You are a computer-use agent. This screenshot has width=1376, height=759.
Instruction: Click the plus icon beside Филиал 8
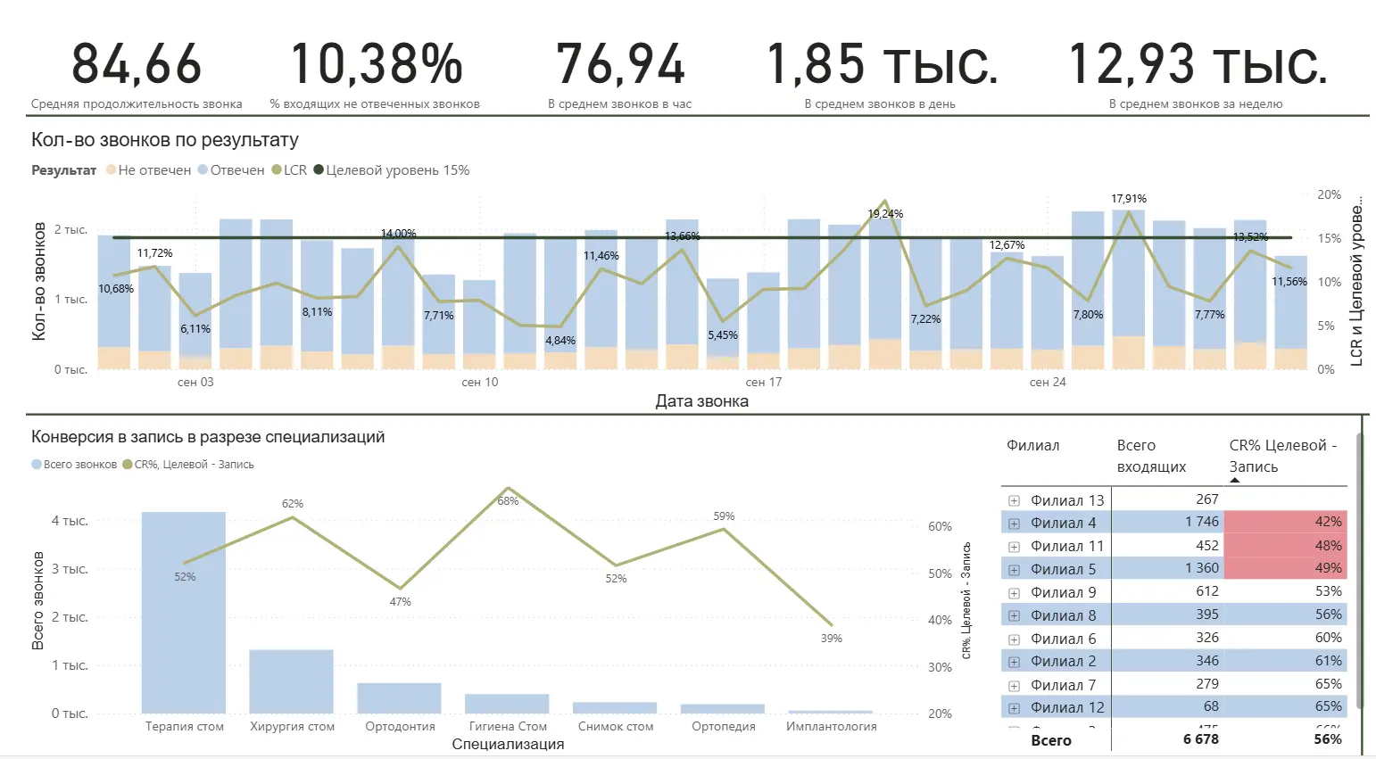(1014, 616)
